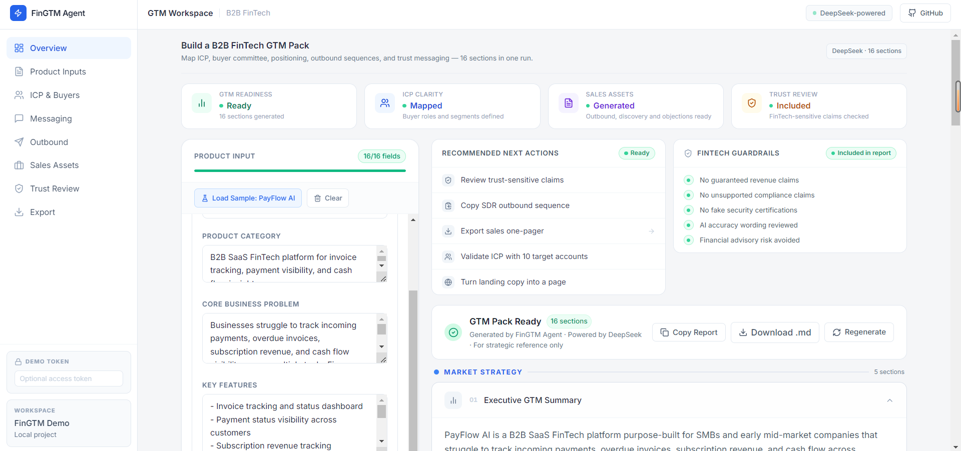Image resolution: width=961 pixels, height=451 pixels.
Task: Click the FinGTM Agent lightning logo
Action: click(x=18, y=13)
